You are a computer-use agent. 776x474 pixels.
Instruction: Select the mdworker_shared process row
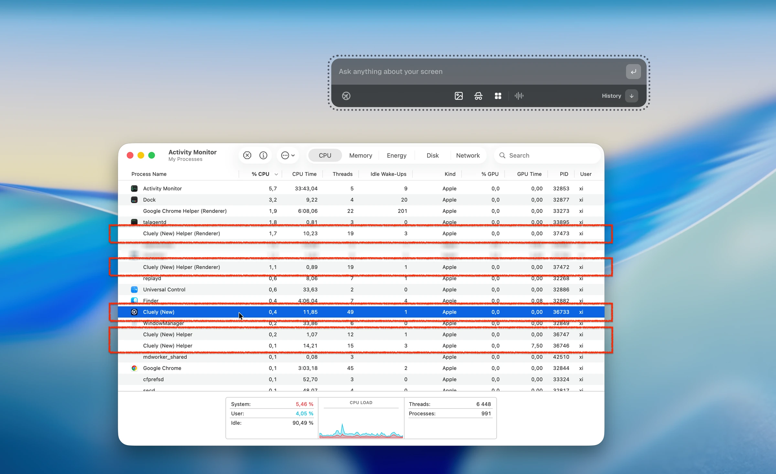pos(361,357)
